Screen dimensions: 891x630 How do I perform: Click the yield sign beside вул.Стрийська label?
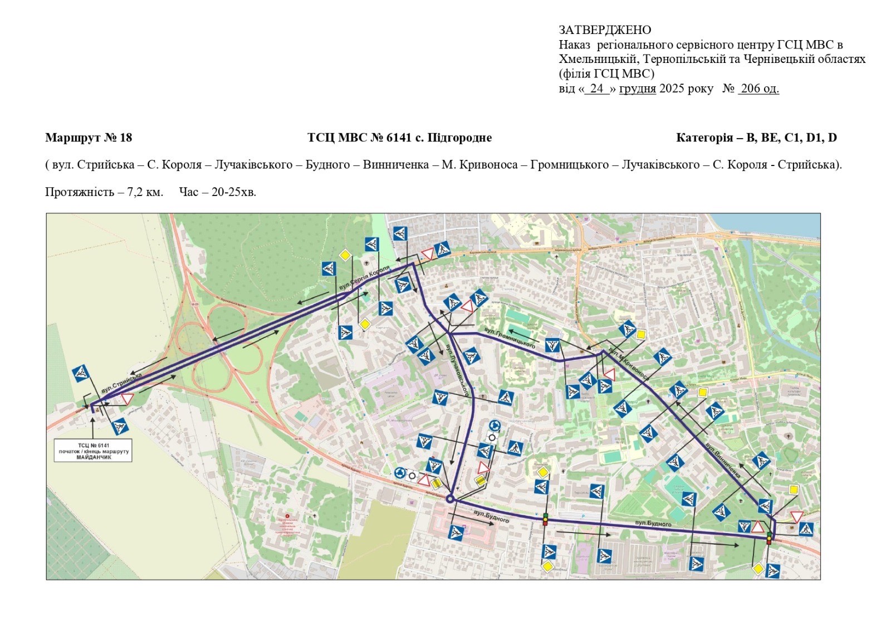pyautogui.click(x=127, y=399)
